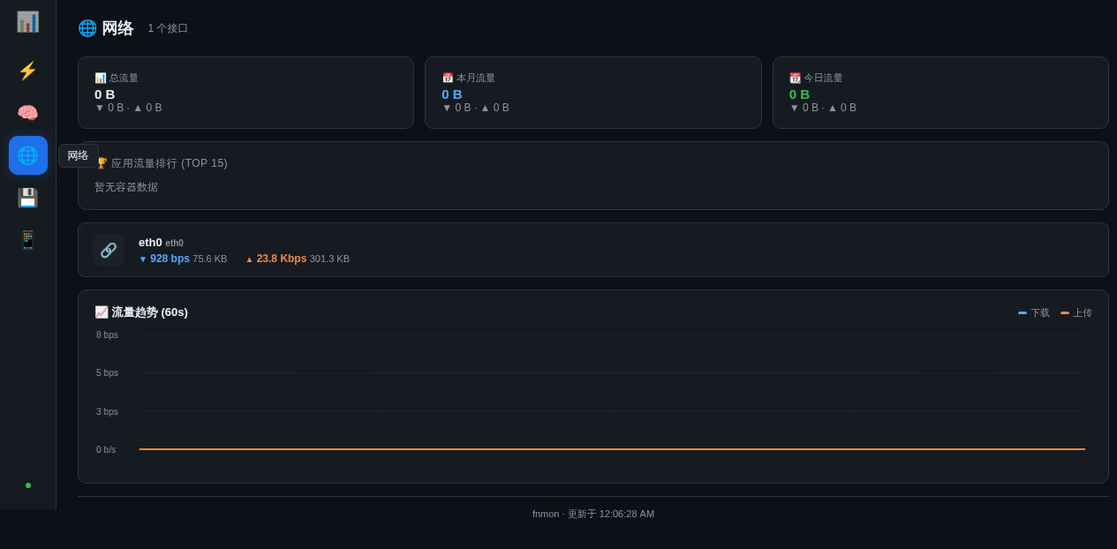Click the 1 个接口 interface count label
This screenshot has height=549, width=1117.
(x=168, y=28)
